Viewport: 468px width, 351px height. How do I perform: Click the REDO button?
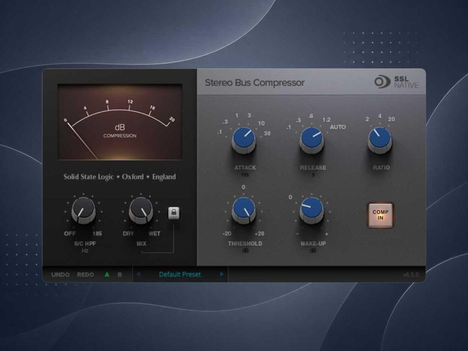coord(85,275)
